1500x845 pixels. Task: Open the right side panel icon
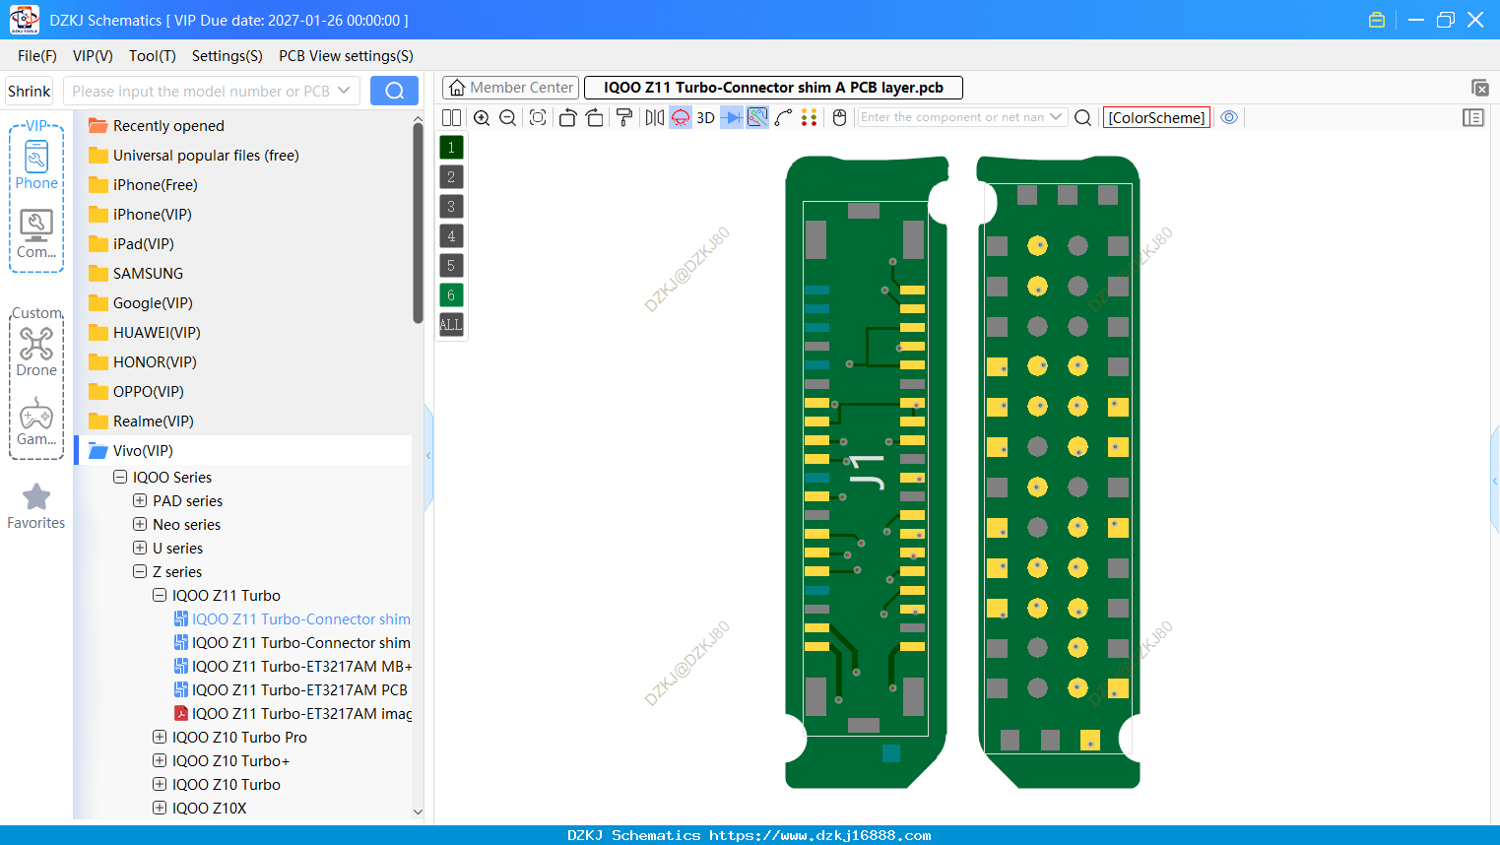[1472, 117]
